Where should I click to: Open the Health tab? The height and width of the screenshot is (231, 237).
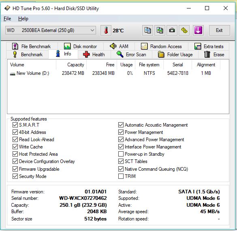pos(94,54)
